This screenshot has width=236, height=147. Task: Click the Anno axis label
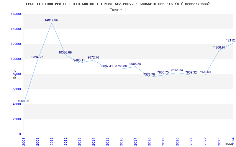pyautogui.click(x=229, y=144)
